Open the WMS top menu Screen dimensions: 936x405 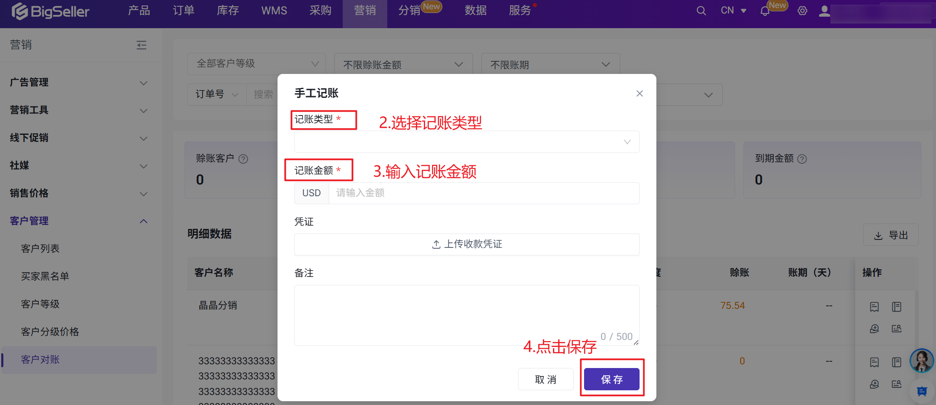click(274, 11)
